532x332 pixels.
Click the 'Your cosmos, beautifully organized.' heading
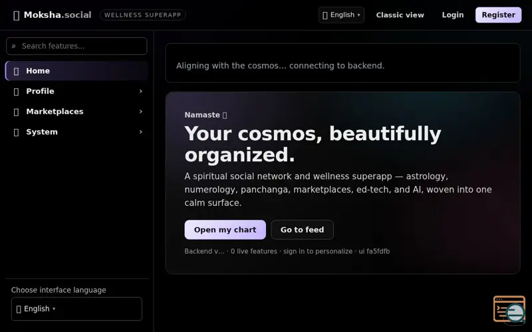click(313, 144)
